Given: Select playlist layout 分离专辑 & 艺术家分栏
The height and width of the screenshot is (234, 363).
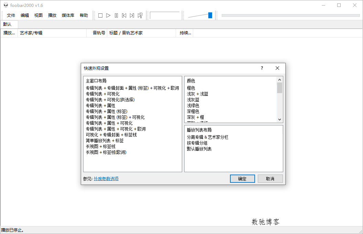Looking at the screenshot, I should [x=207, y=137].
